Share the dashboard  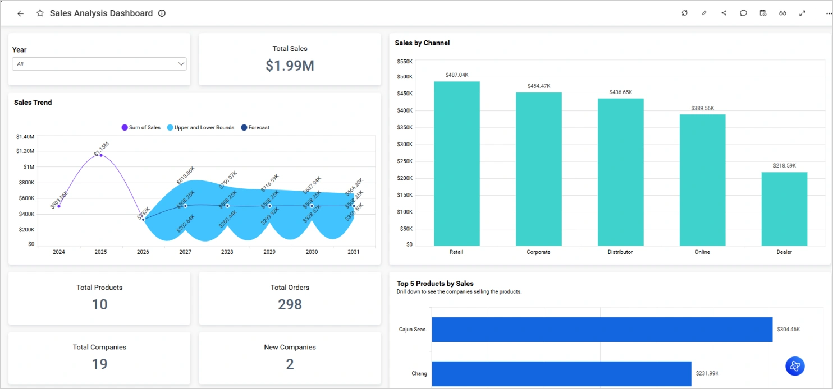pos(724,13)
